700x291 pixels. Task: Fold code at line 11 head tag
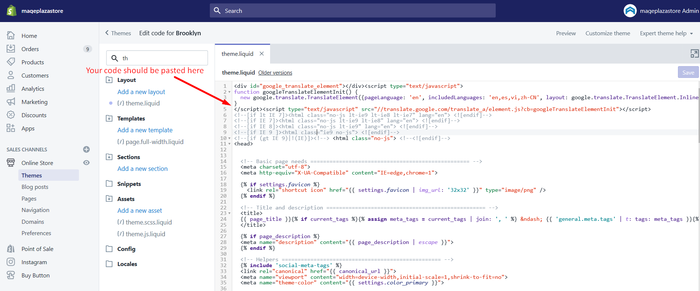coord(229,144)
